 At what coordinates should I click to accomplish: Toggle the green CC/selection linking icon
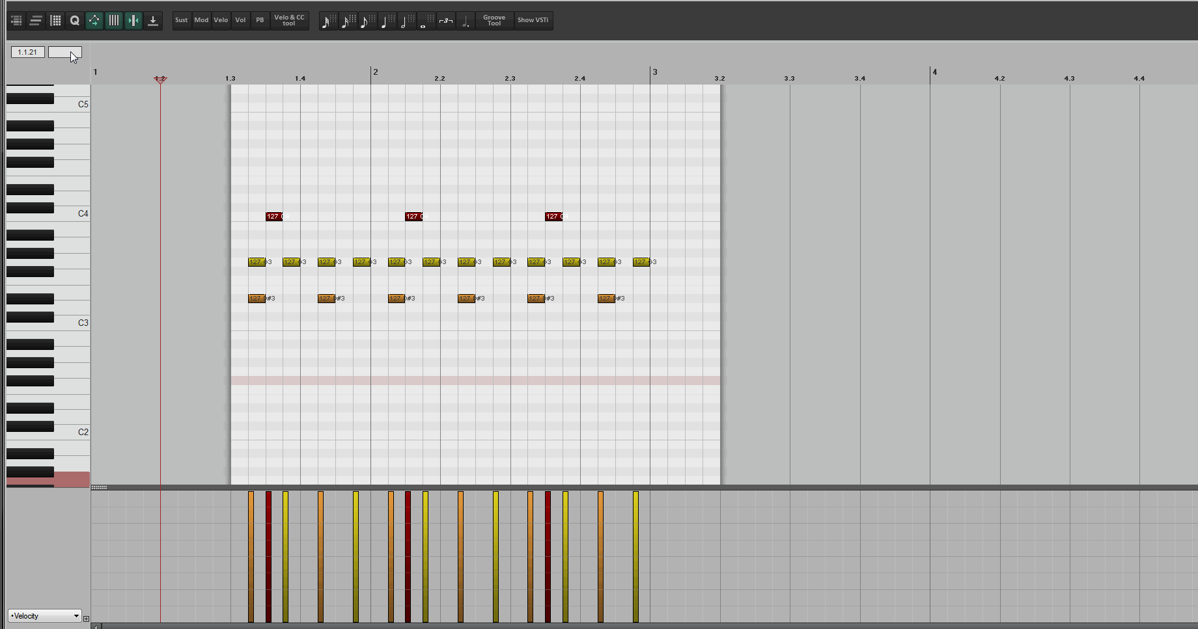94,21
